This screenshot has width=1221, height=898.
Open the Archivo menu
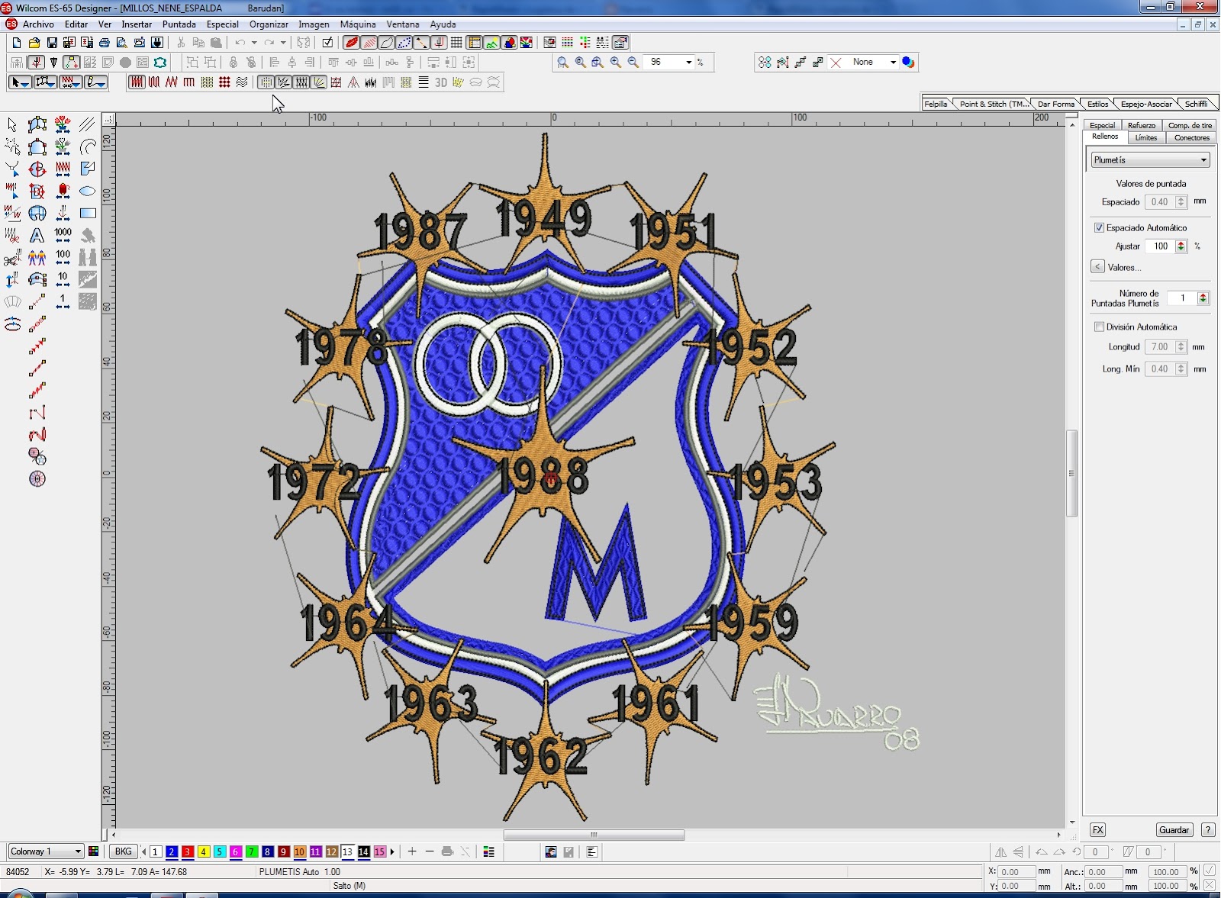[38, 24]
